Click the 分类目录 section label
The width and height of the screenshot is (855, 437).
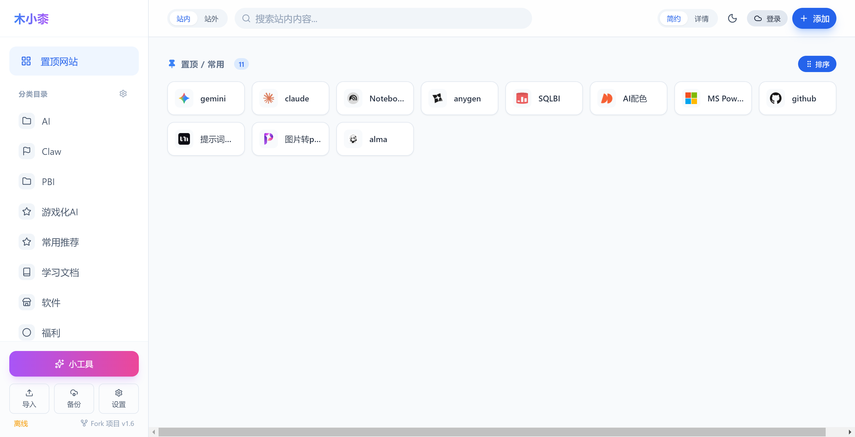[33, 94]
